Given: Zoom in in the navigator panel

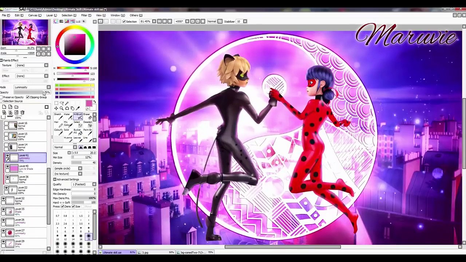Looking at the screenshot, I should coord(44,48).
